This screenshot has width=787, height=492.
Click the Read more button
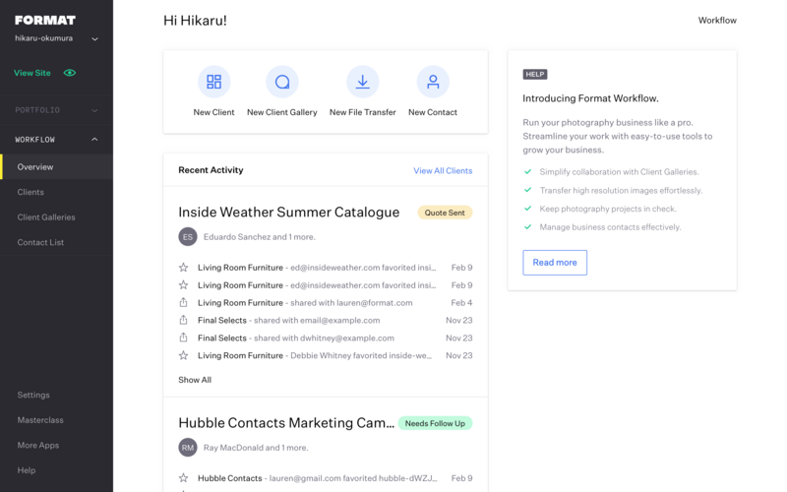pos(555,263)
